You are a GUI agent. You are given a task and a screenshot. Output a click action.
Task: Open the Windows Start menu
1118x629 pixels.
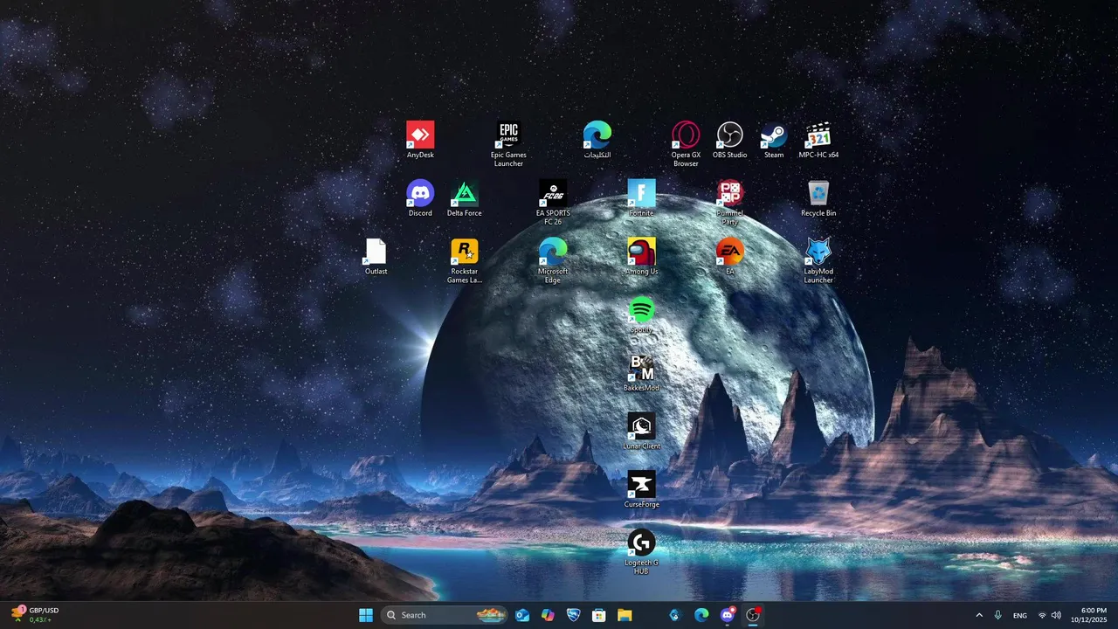(x=366, y=615)
